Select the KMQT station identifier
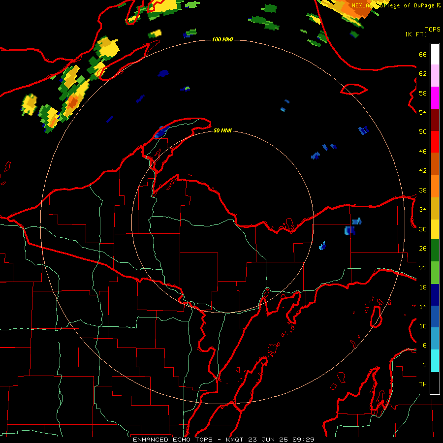443x443 pixels. [x=235, y=440]
